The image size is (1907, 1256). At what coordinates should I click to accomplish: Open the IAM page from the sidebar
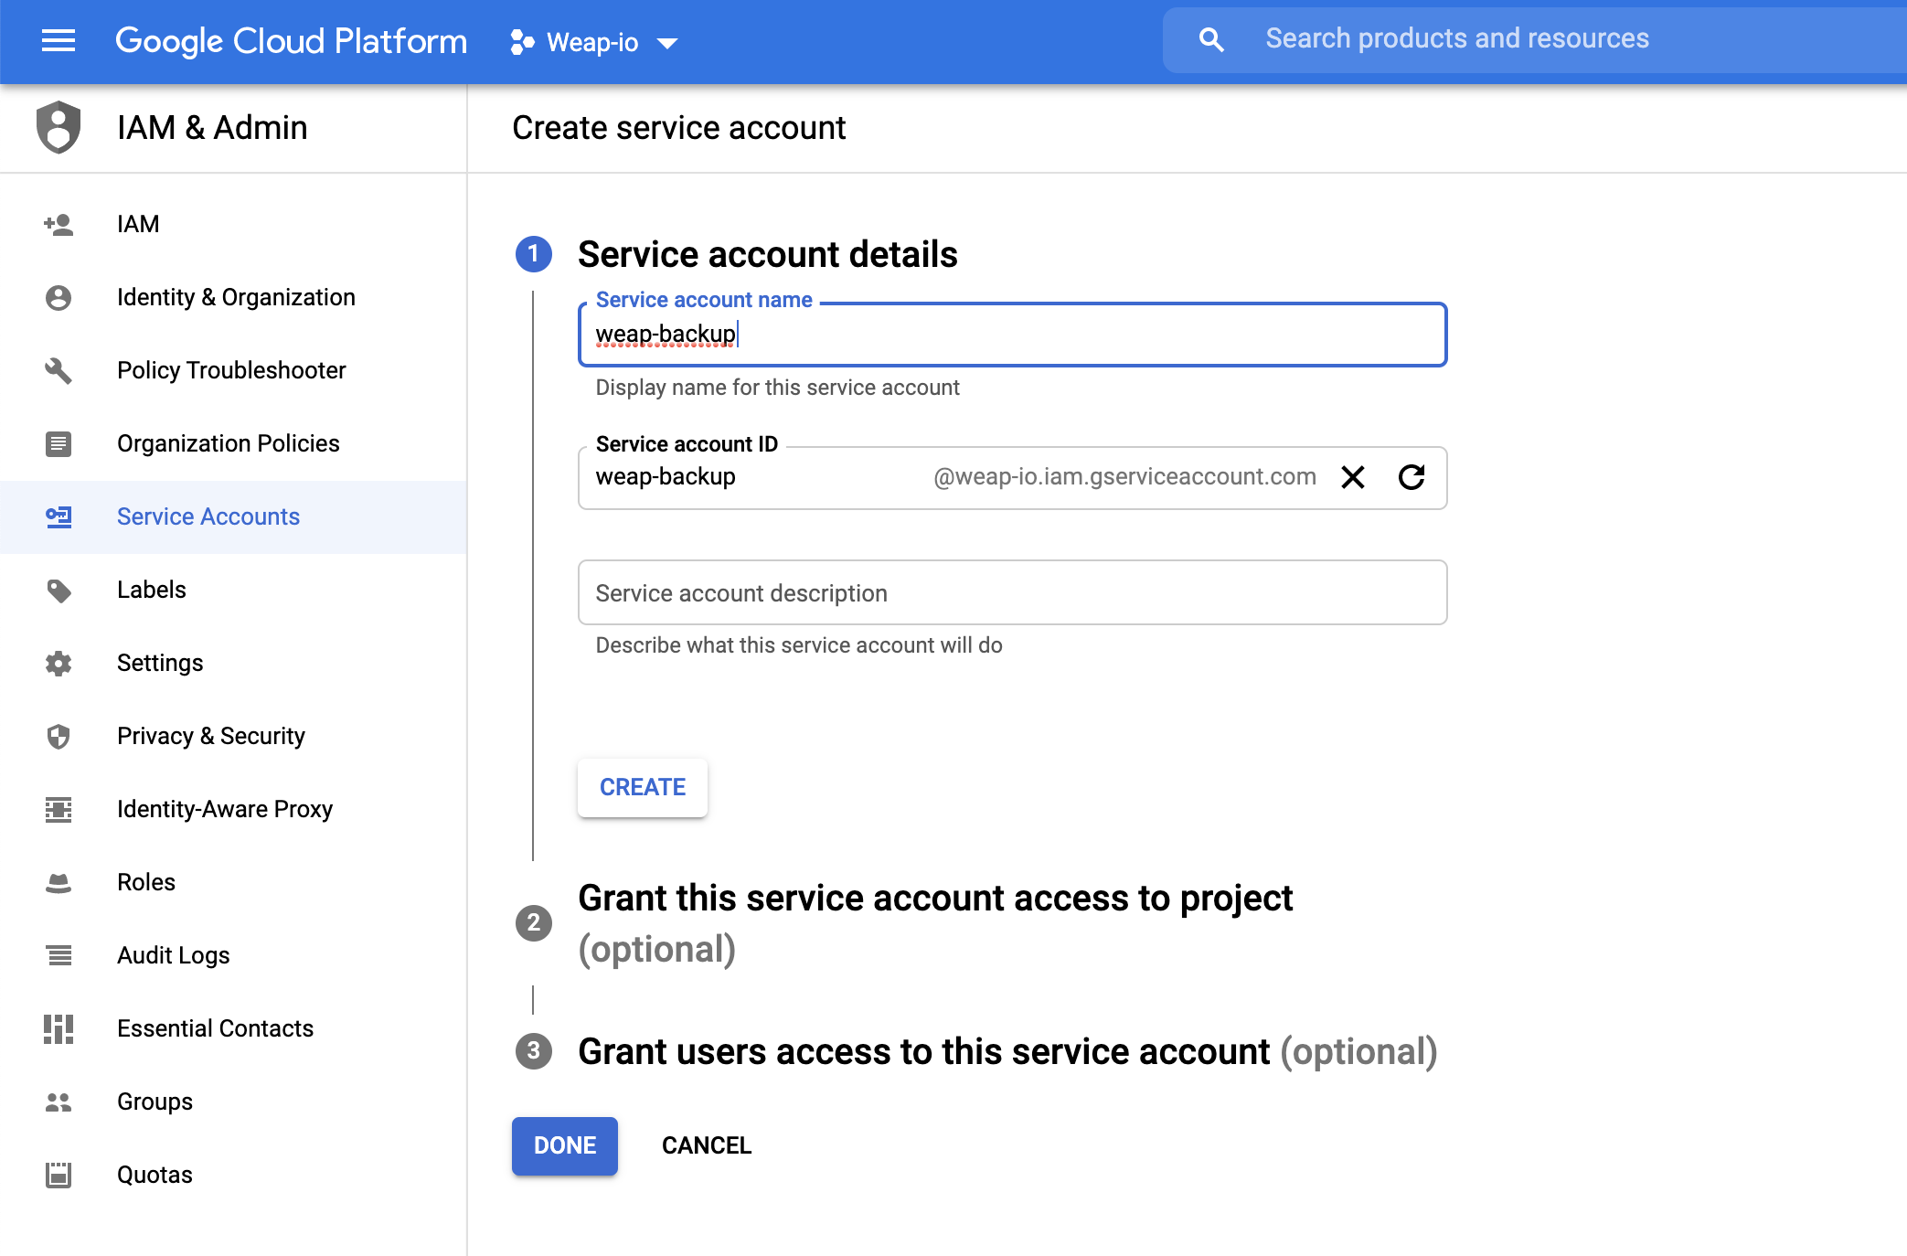234,224
